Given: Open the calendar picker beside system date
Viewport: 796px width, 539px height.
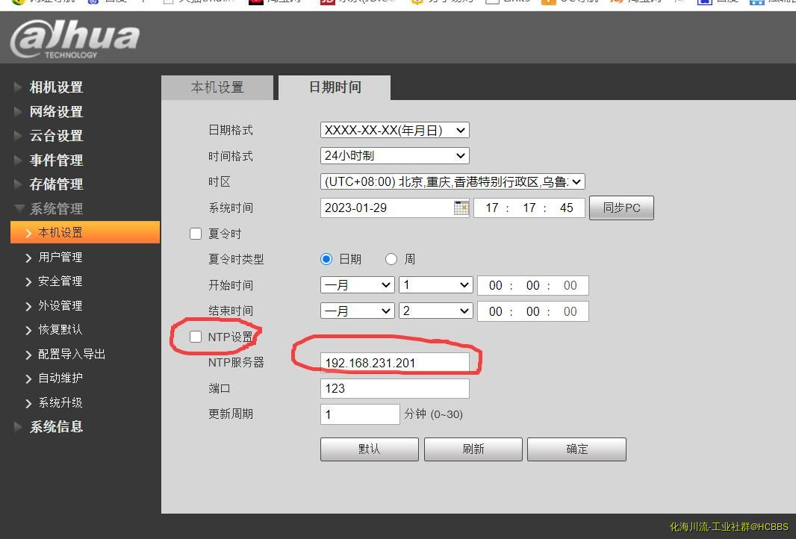Looking at the screenshot, I should pyautogui.click(x=461, y=208).
